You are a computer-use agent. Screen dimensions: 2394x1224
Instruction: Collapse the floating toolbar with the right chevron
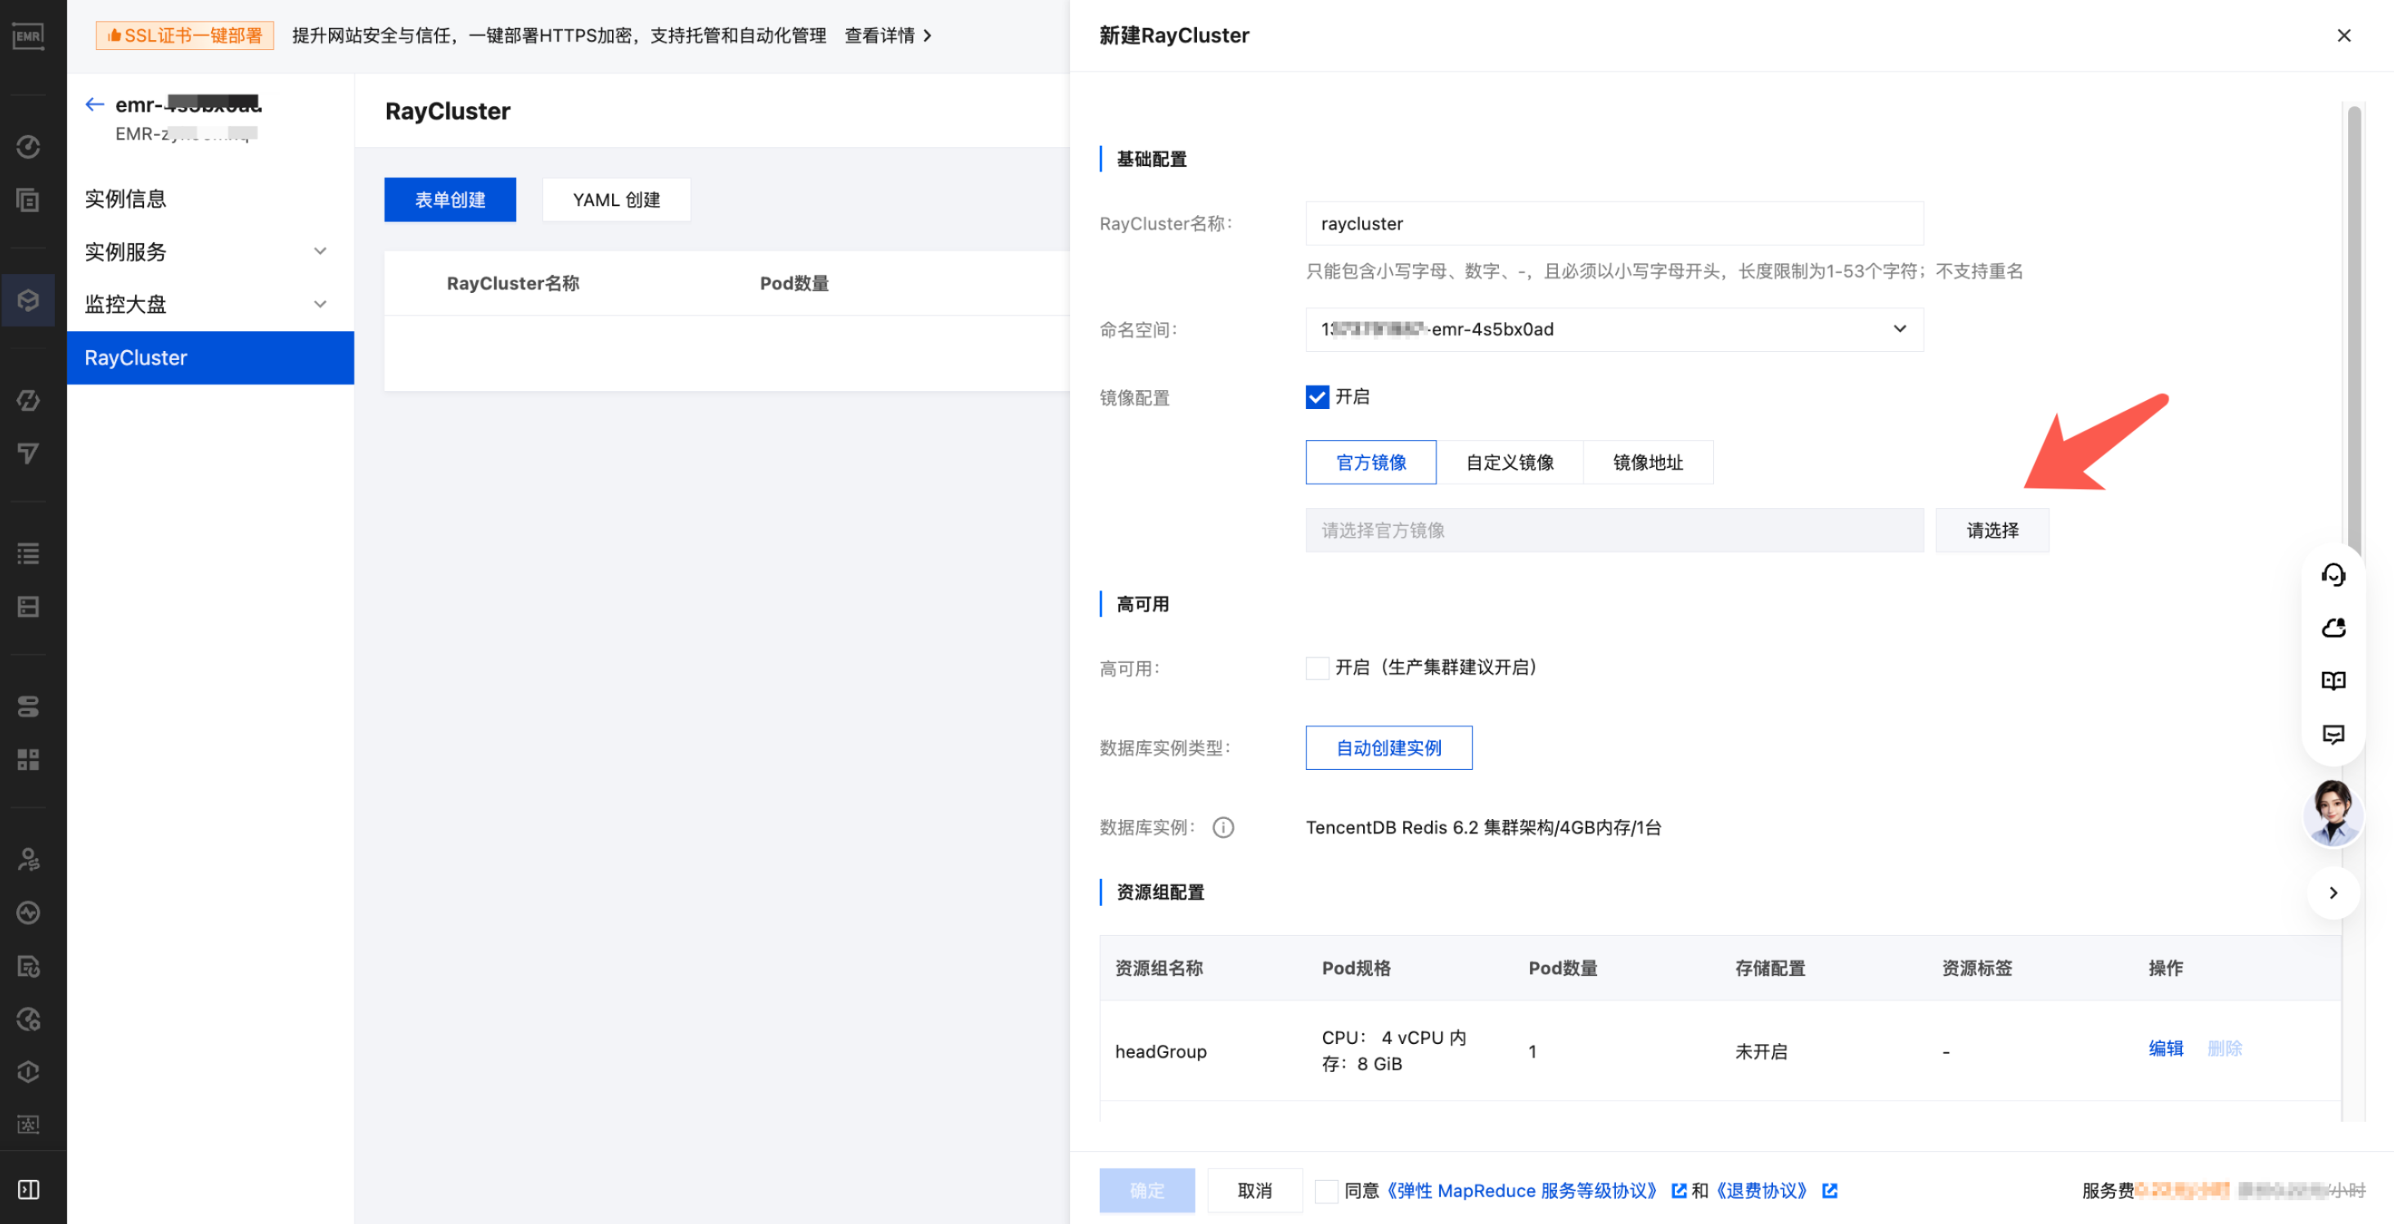[x=2333, y=893]
